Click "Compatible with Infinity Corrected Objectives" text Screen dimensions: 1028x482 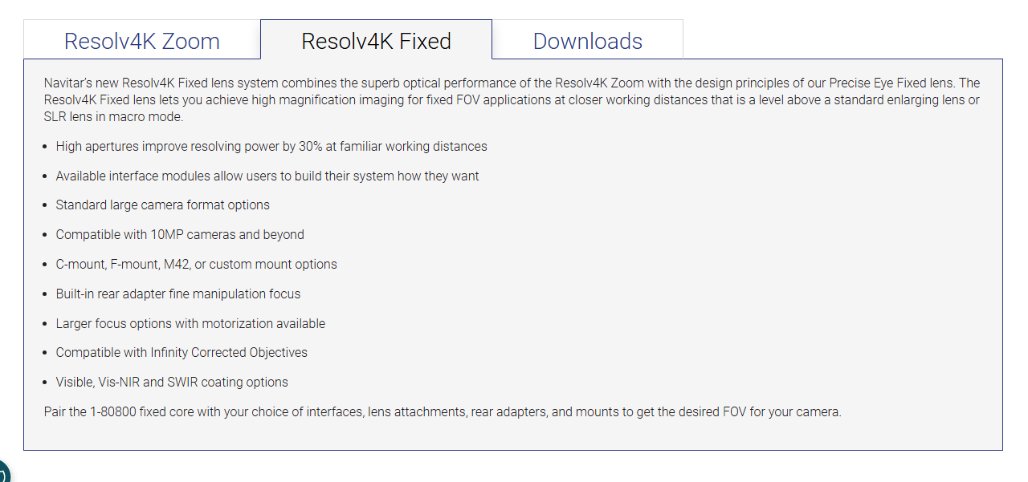[x=182, y=352]
